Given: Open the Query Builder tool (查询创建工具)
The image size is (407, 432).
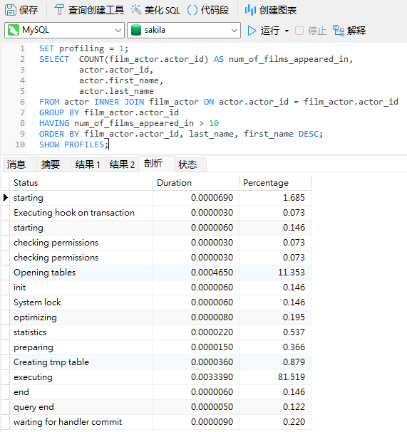Looking at the screenshot, I should coord(89,10).
